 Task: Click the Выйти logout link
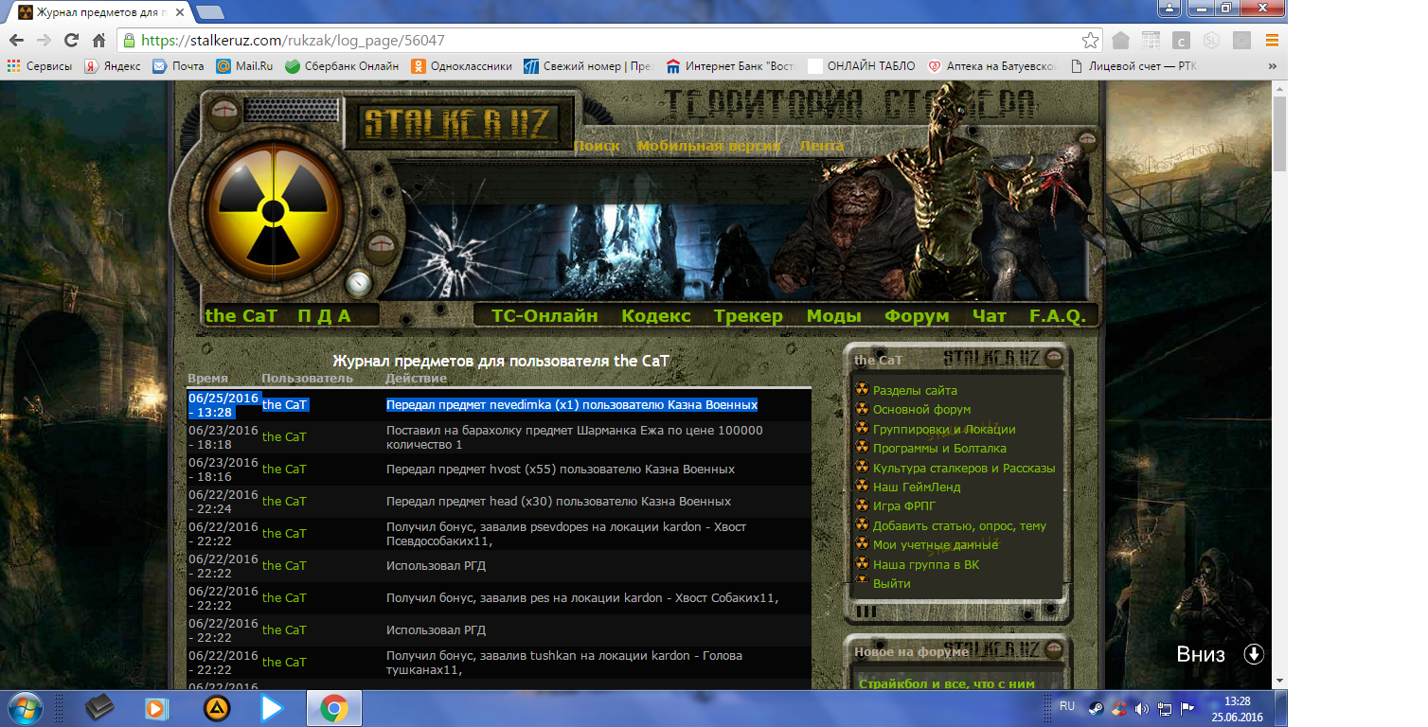(x=891, y=584)
